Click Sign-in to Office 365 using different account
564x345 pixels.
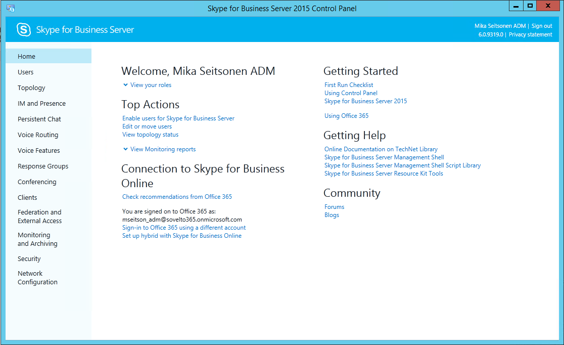[x=184, y=228]
